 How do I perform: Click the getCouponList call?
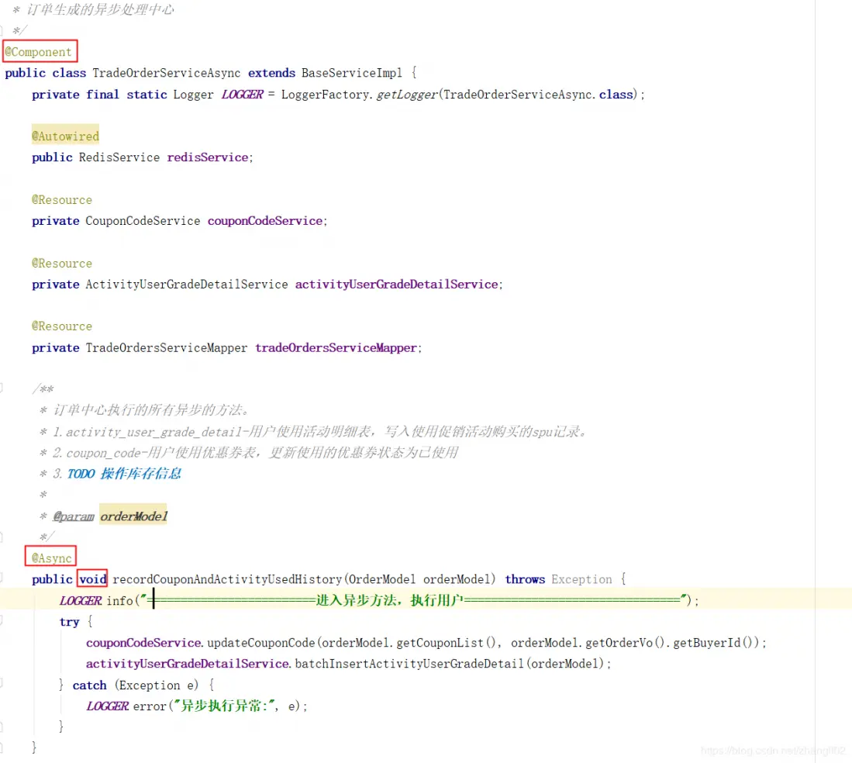coord(440,643)
